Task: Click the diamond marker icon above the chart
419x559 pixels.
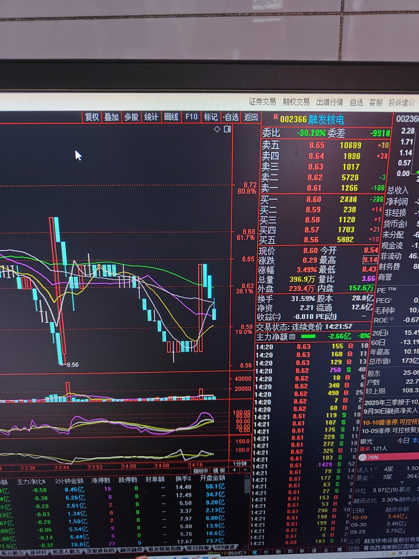Action: tap(217, 129)
